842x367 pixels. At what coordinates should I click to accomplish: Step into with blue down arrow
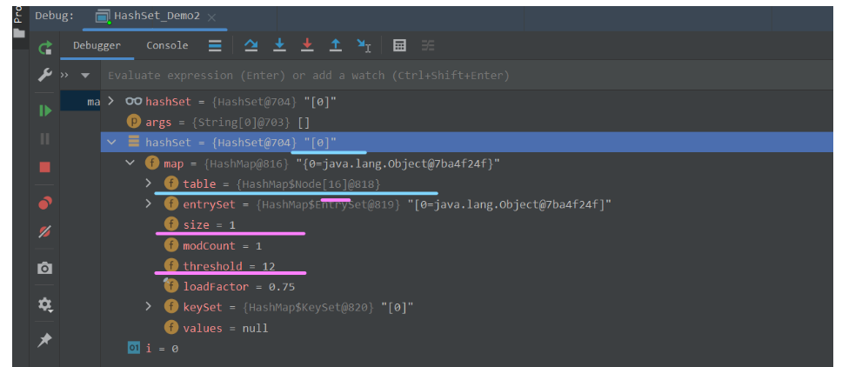click(279, 45)
